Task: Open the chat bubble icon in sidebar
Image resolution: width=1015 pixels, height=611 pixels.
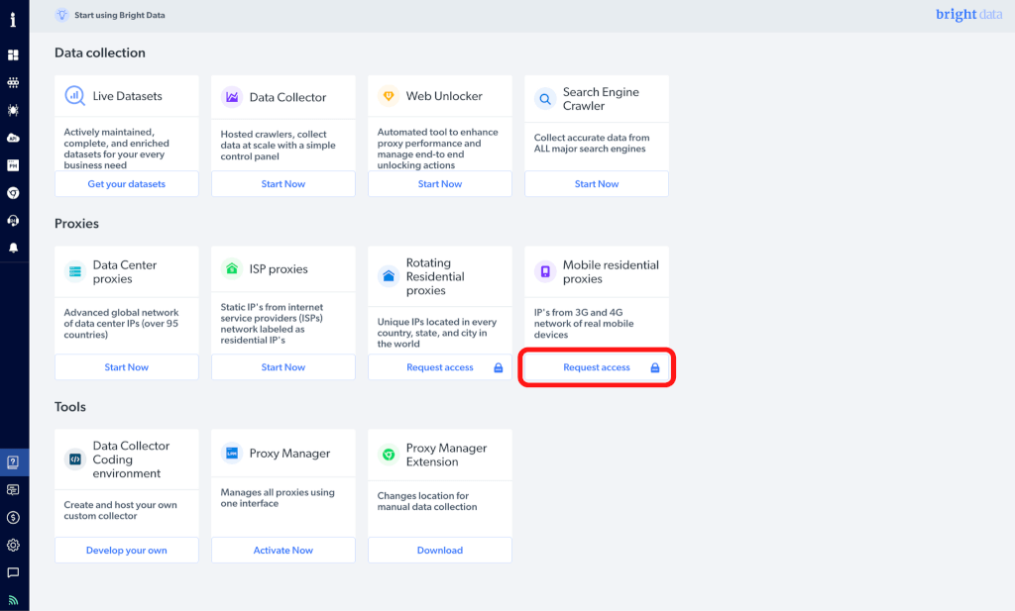Action: click(x=14, y=572)
